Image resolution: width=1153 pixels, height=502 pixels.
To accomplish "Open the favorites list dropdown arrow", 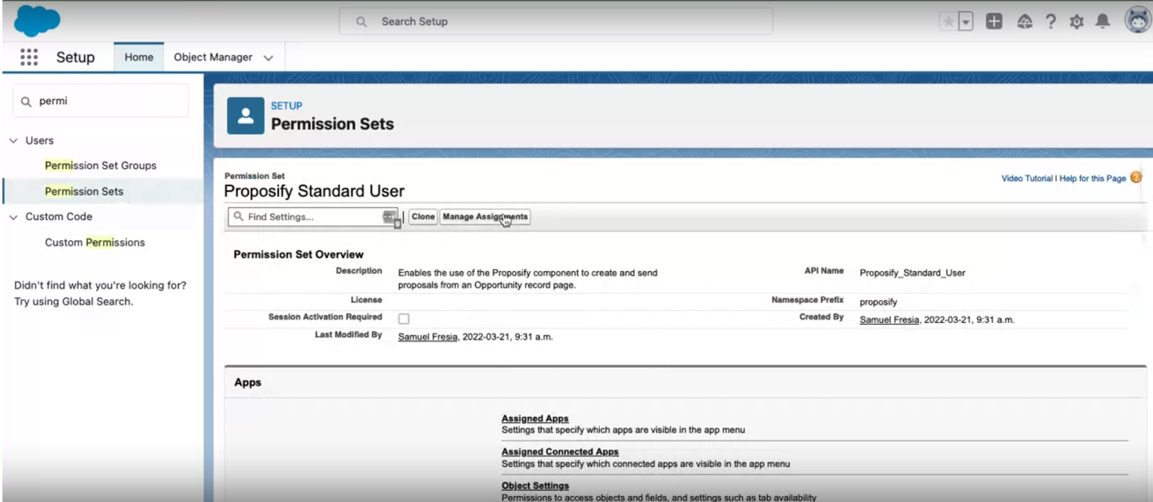I will click(x=966, y=22).
